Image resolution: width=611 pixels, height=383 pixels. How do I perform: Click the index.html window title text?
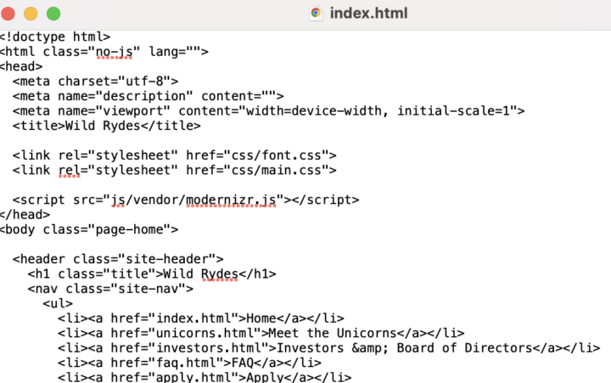(368, 13)
